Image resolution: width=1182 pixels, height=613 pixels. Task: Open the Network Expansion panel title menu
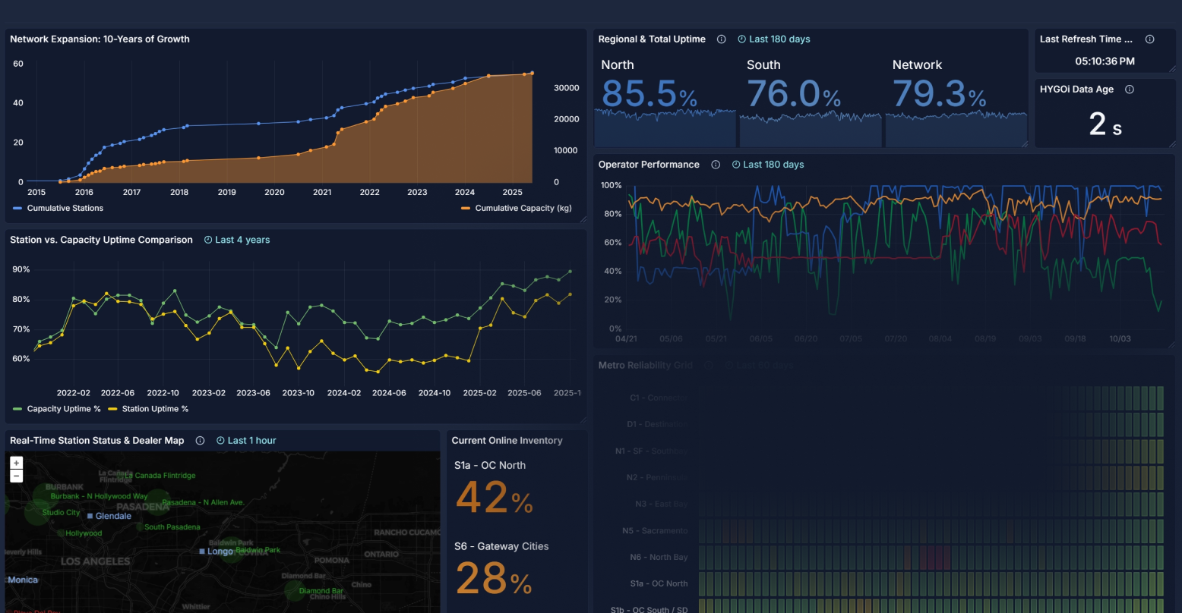coord(100,39)
